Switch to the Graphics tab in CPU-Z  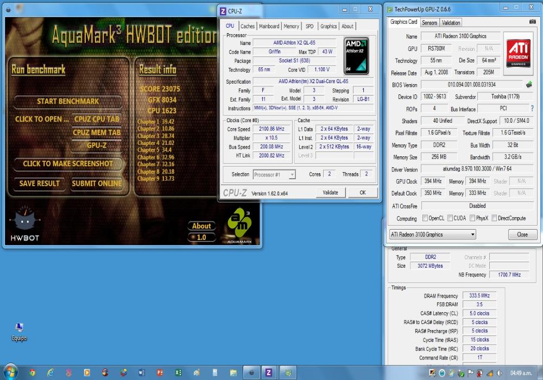coord(329,26)
